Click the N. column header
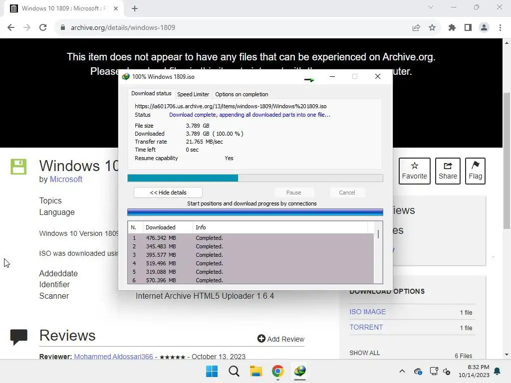Viewport: 511px width, 383px height. [x=135, y=227]
